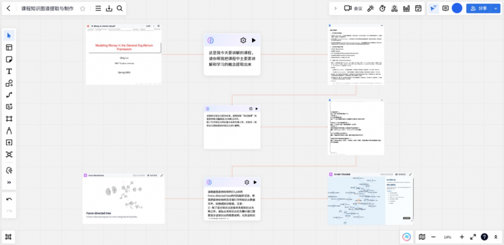Star the document as favorite
Image resolution: width=504 pixels, height=245 pixels.
(83, 9)
